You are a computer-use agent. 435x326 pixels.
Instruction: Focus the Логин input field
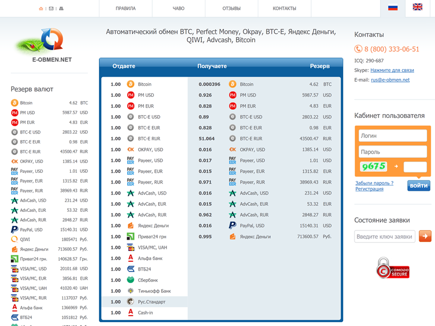tap(393, 136)
